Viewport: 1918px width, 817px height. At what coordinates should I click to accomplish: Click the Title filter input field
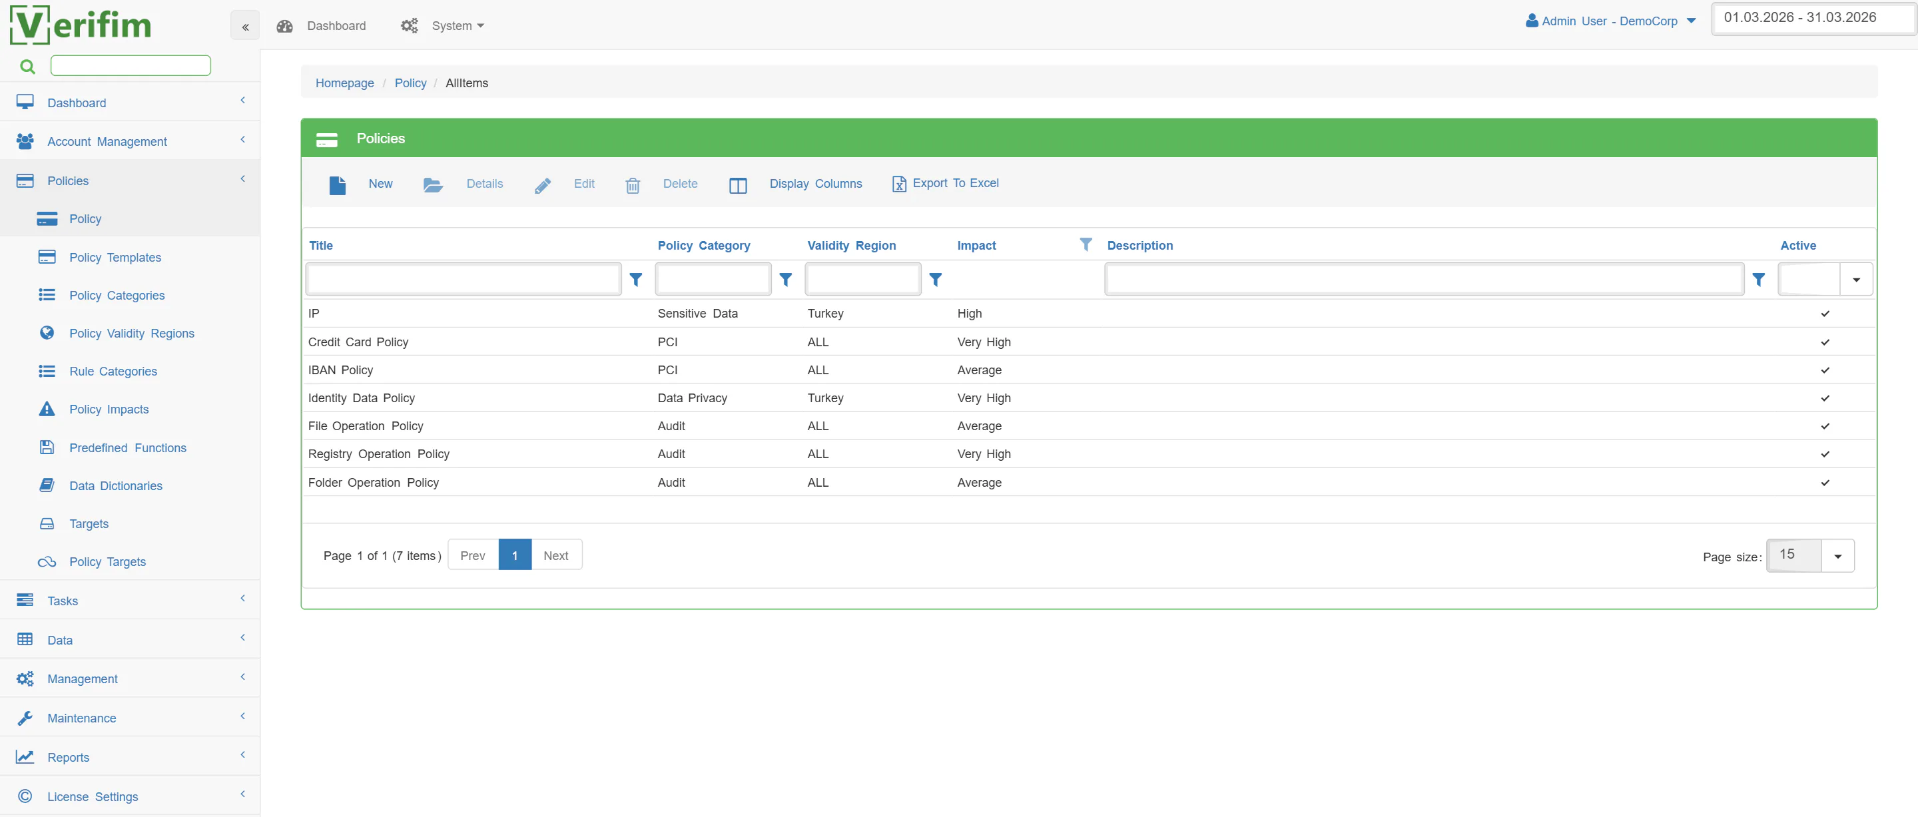coord(463,280)
